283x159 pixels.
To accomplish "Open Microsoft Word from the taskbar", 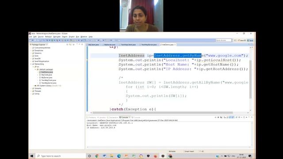I will (x=104, y=156).
